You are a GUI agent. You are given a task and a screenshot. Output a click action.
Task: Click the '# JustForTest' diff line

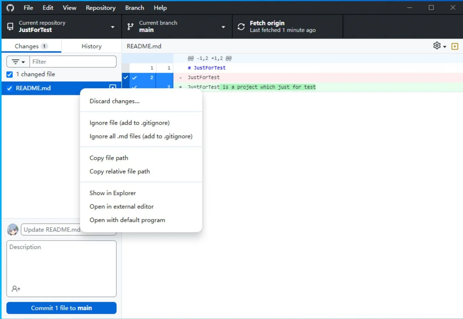pyautogui.click(x=207, y=68)
